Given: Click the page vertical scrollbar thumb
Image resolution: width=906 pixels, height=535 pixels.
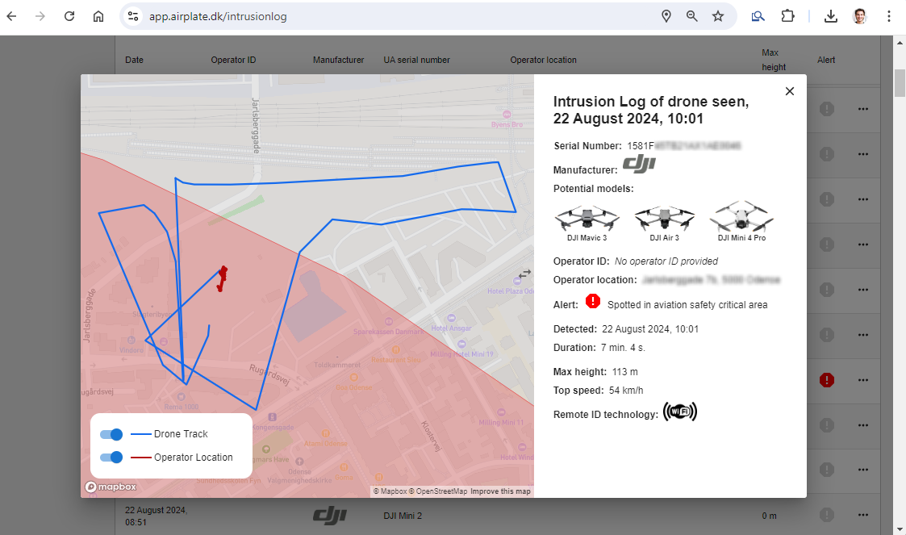Looking at the screenshot, I should point(900,82).
